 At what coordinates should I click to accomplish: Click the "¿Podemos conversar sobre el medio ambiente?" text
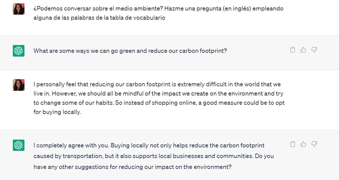pyautogui.click(x=94, y=8)
